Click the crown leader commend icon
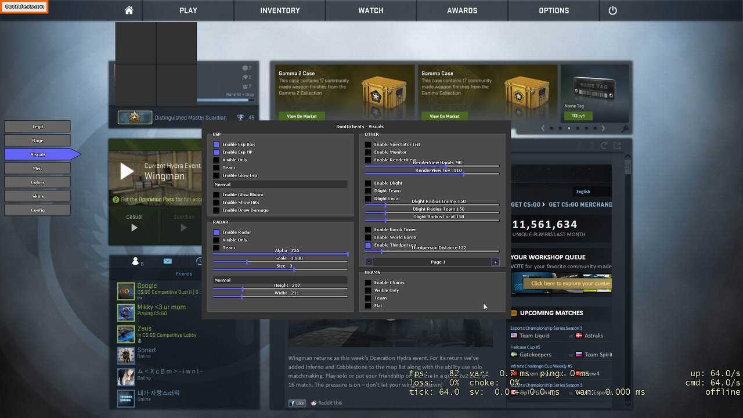This screenshot has width=743, height=418. coord(246,86)
